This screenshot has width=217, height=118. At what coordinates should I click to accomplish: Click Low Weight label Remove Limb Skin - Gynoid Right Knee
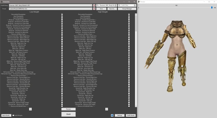click(x=19, y=85)
